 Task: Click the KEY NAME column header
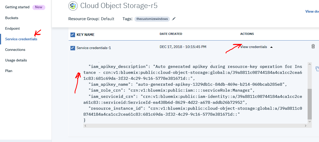(85, 35)
